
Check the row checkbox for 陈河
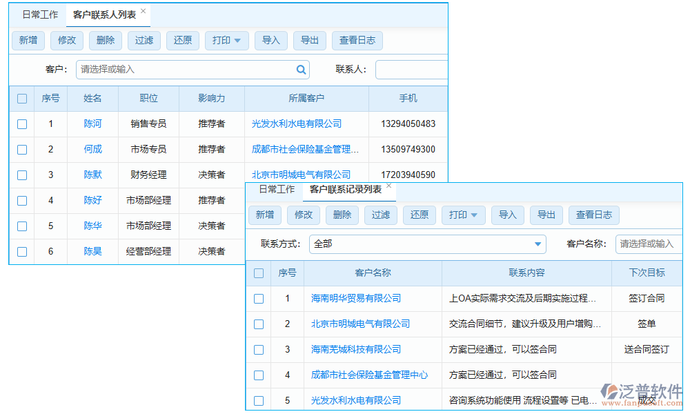[21, 124]
